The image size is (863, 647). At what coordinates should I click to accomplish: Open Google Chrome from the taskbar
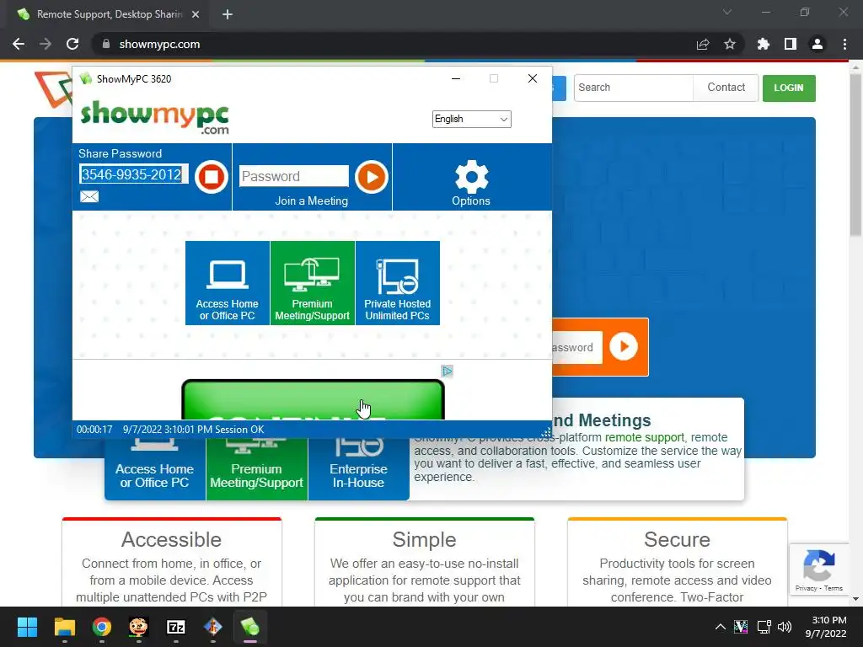point(102,627)
